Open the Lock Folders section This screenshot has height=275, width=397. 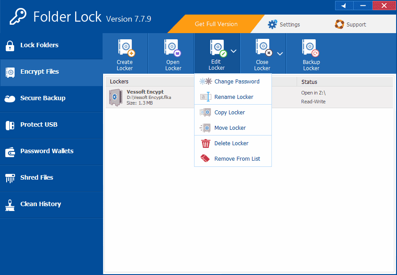tap(51, 46)
